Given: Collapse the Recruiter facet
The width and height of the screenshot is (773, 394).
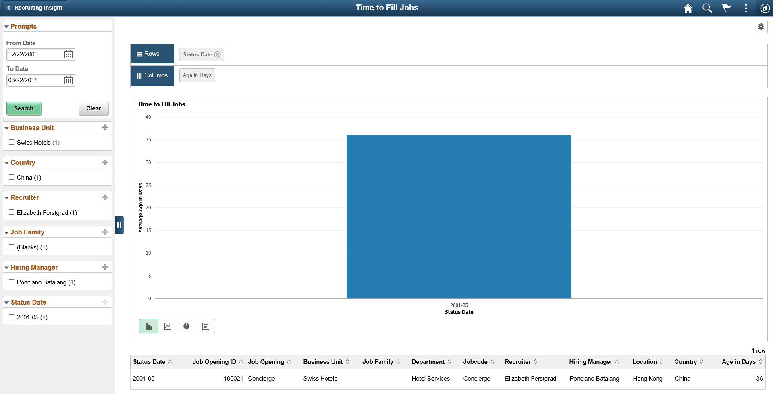Looking at the screenshot, I should click(6, 197).
